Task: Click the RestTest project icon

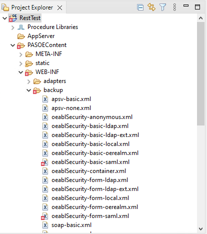Action: pyautogui.click(x=13, y=18)
